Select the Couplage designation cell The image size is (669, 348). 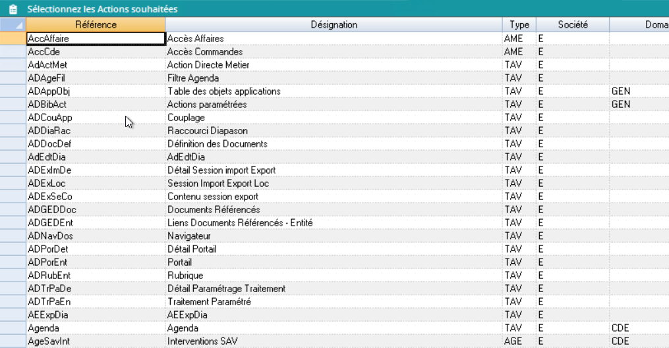point(334,118)
